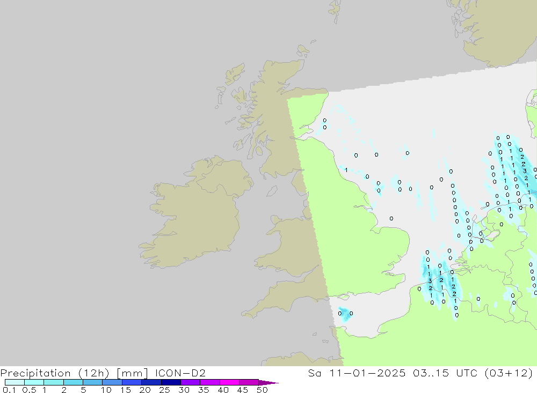Pick the 5–10 mm legend color swatch
Viewport: 537px width, 393px height.
(x=92, y=382)
